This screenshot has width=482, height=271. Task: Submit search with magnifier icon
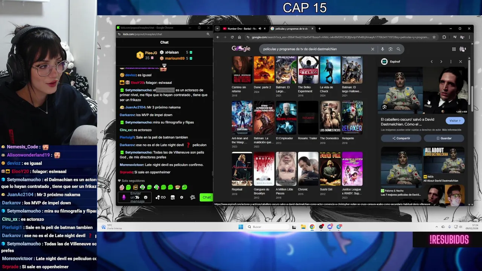(x=398, y=49)
